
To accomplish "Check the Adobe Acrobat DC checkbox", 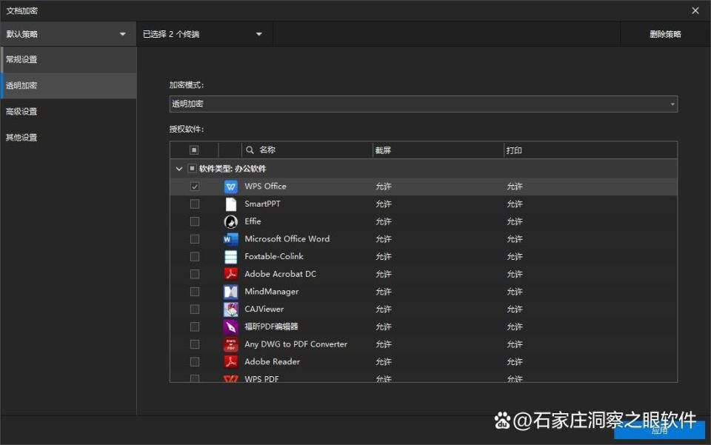I will (x=195, y=274).
